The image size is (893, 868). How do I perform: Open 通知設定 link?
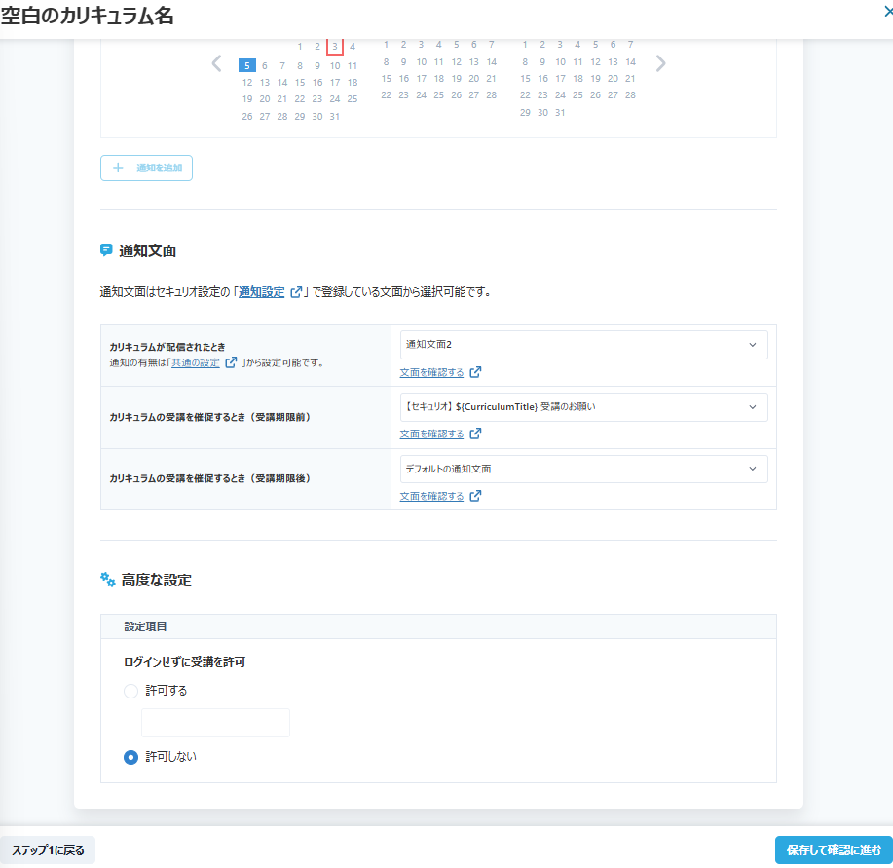coord(262,291)
